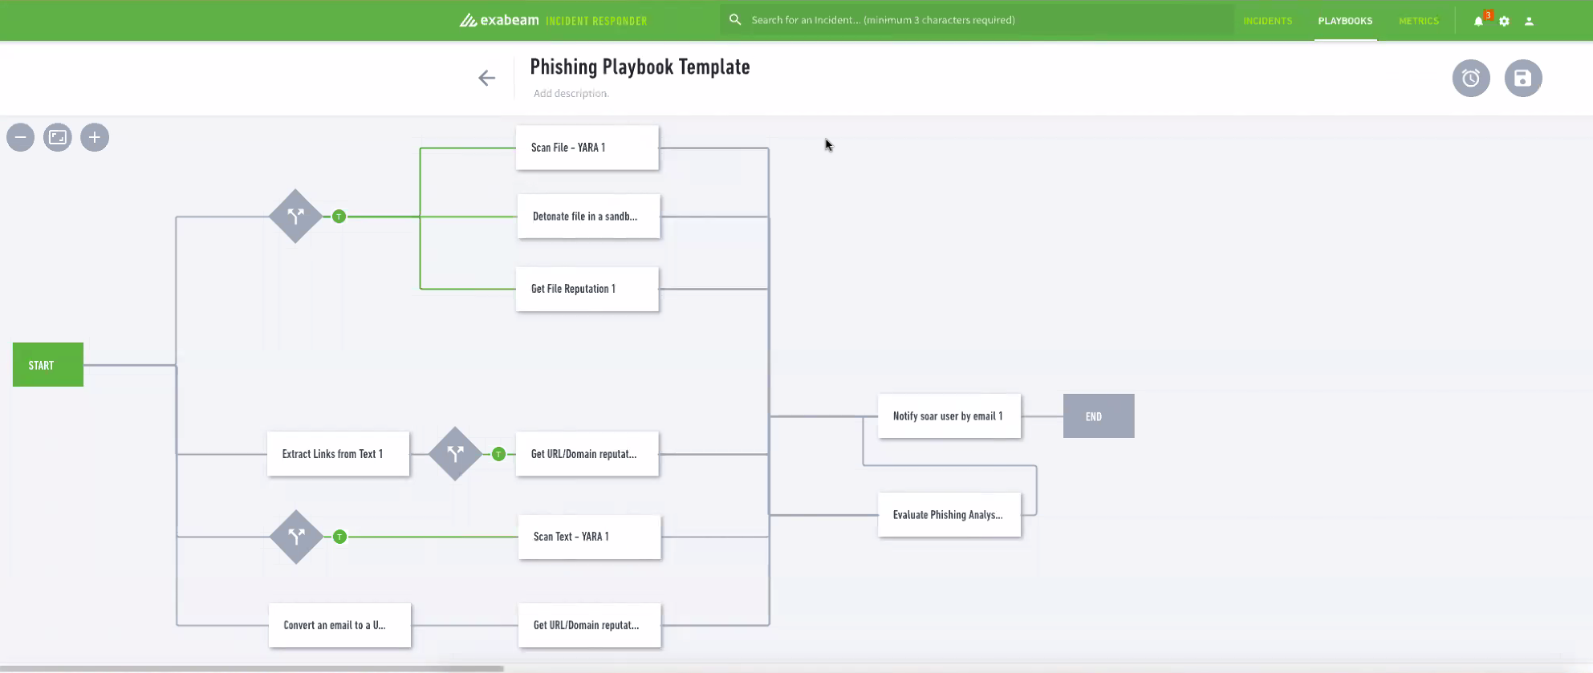Select decision diamond before Scan File YARA
This screenshot has width=1593, height=673.
pyautogui.click(x=295, y=217)
